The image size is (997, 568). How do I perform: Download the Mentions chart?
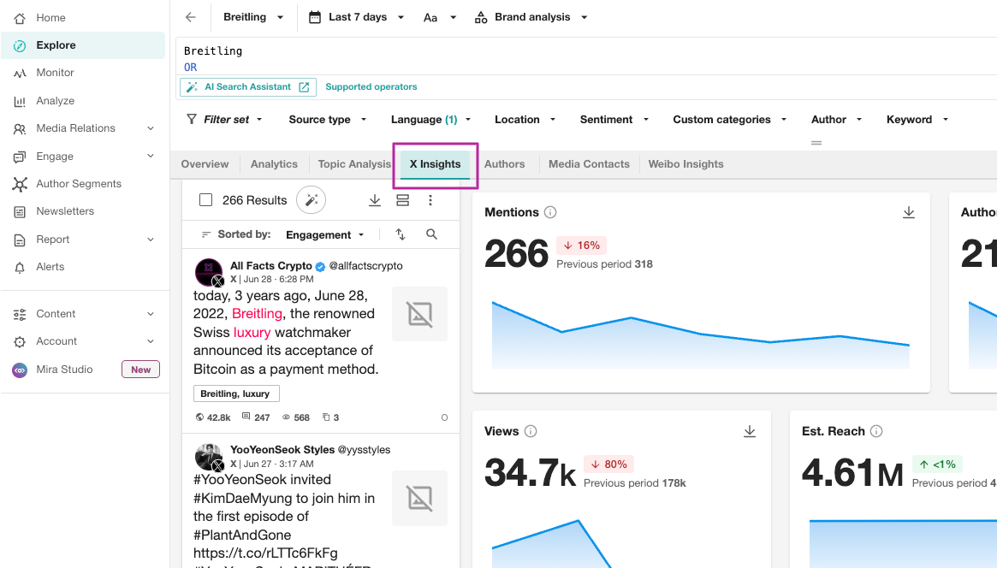(x=909, y=212)
